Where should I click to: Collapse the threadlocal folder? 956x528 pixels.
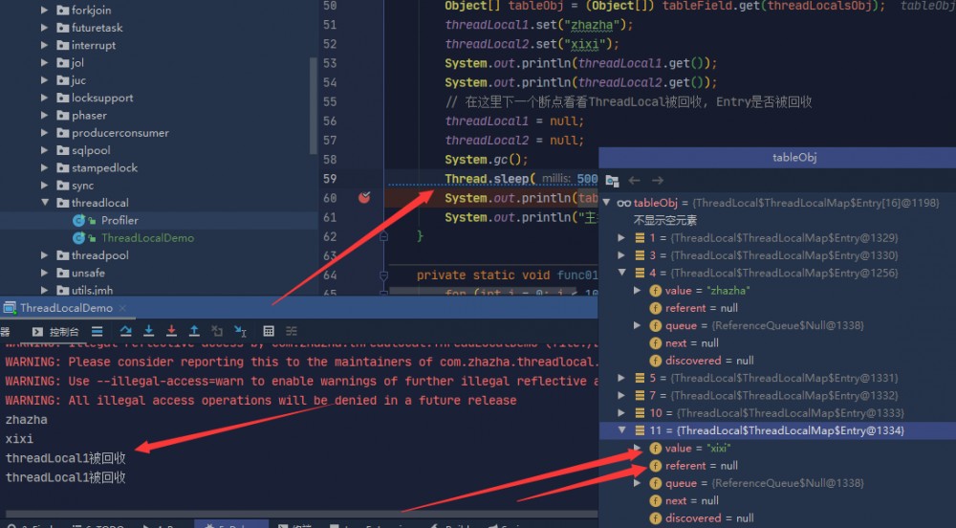coord(45,203)
